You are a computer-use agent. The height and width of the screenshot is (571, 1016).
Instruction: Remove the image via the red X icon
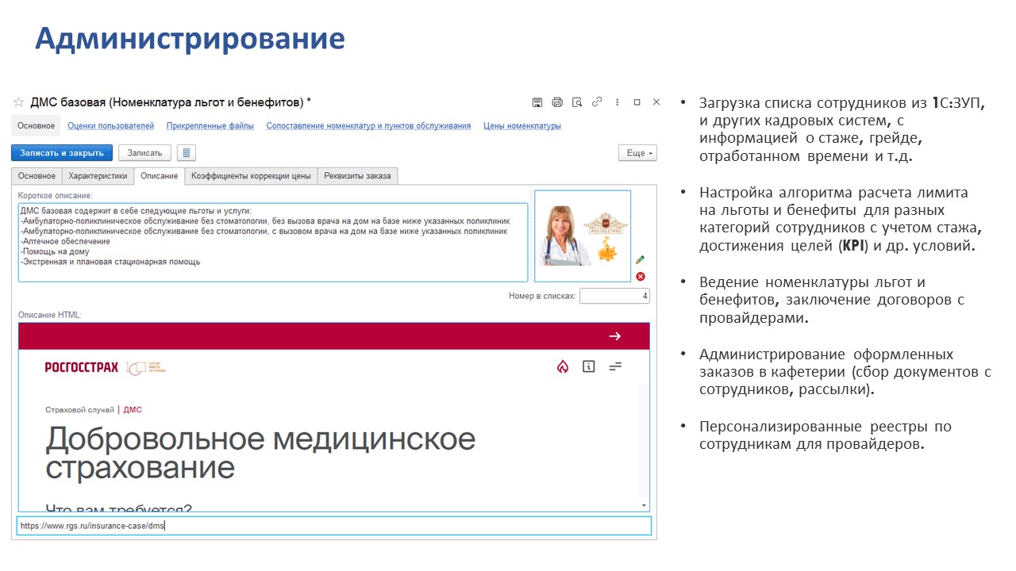click(x=641, y=276)
